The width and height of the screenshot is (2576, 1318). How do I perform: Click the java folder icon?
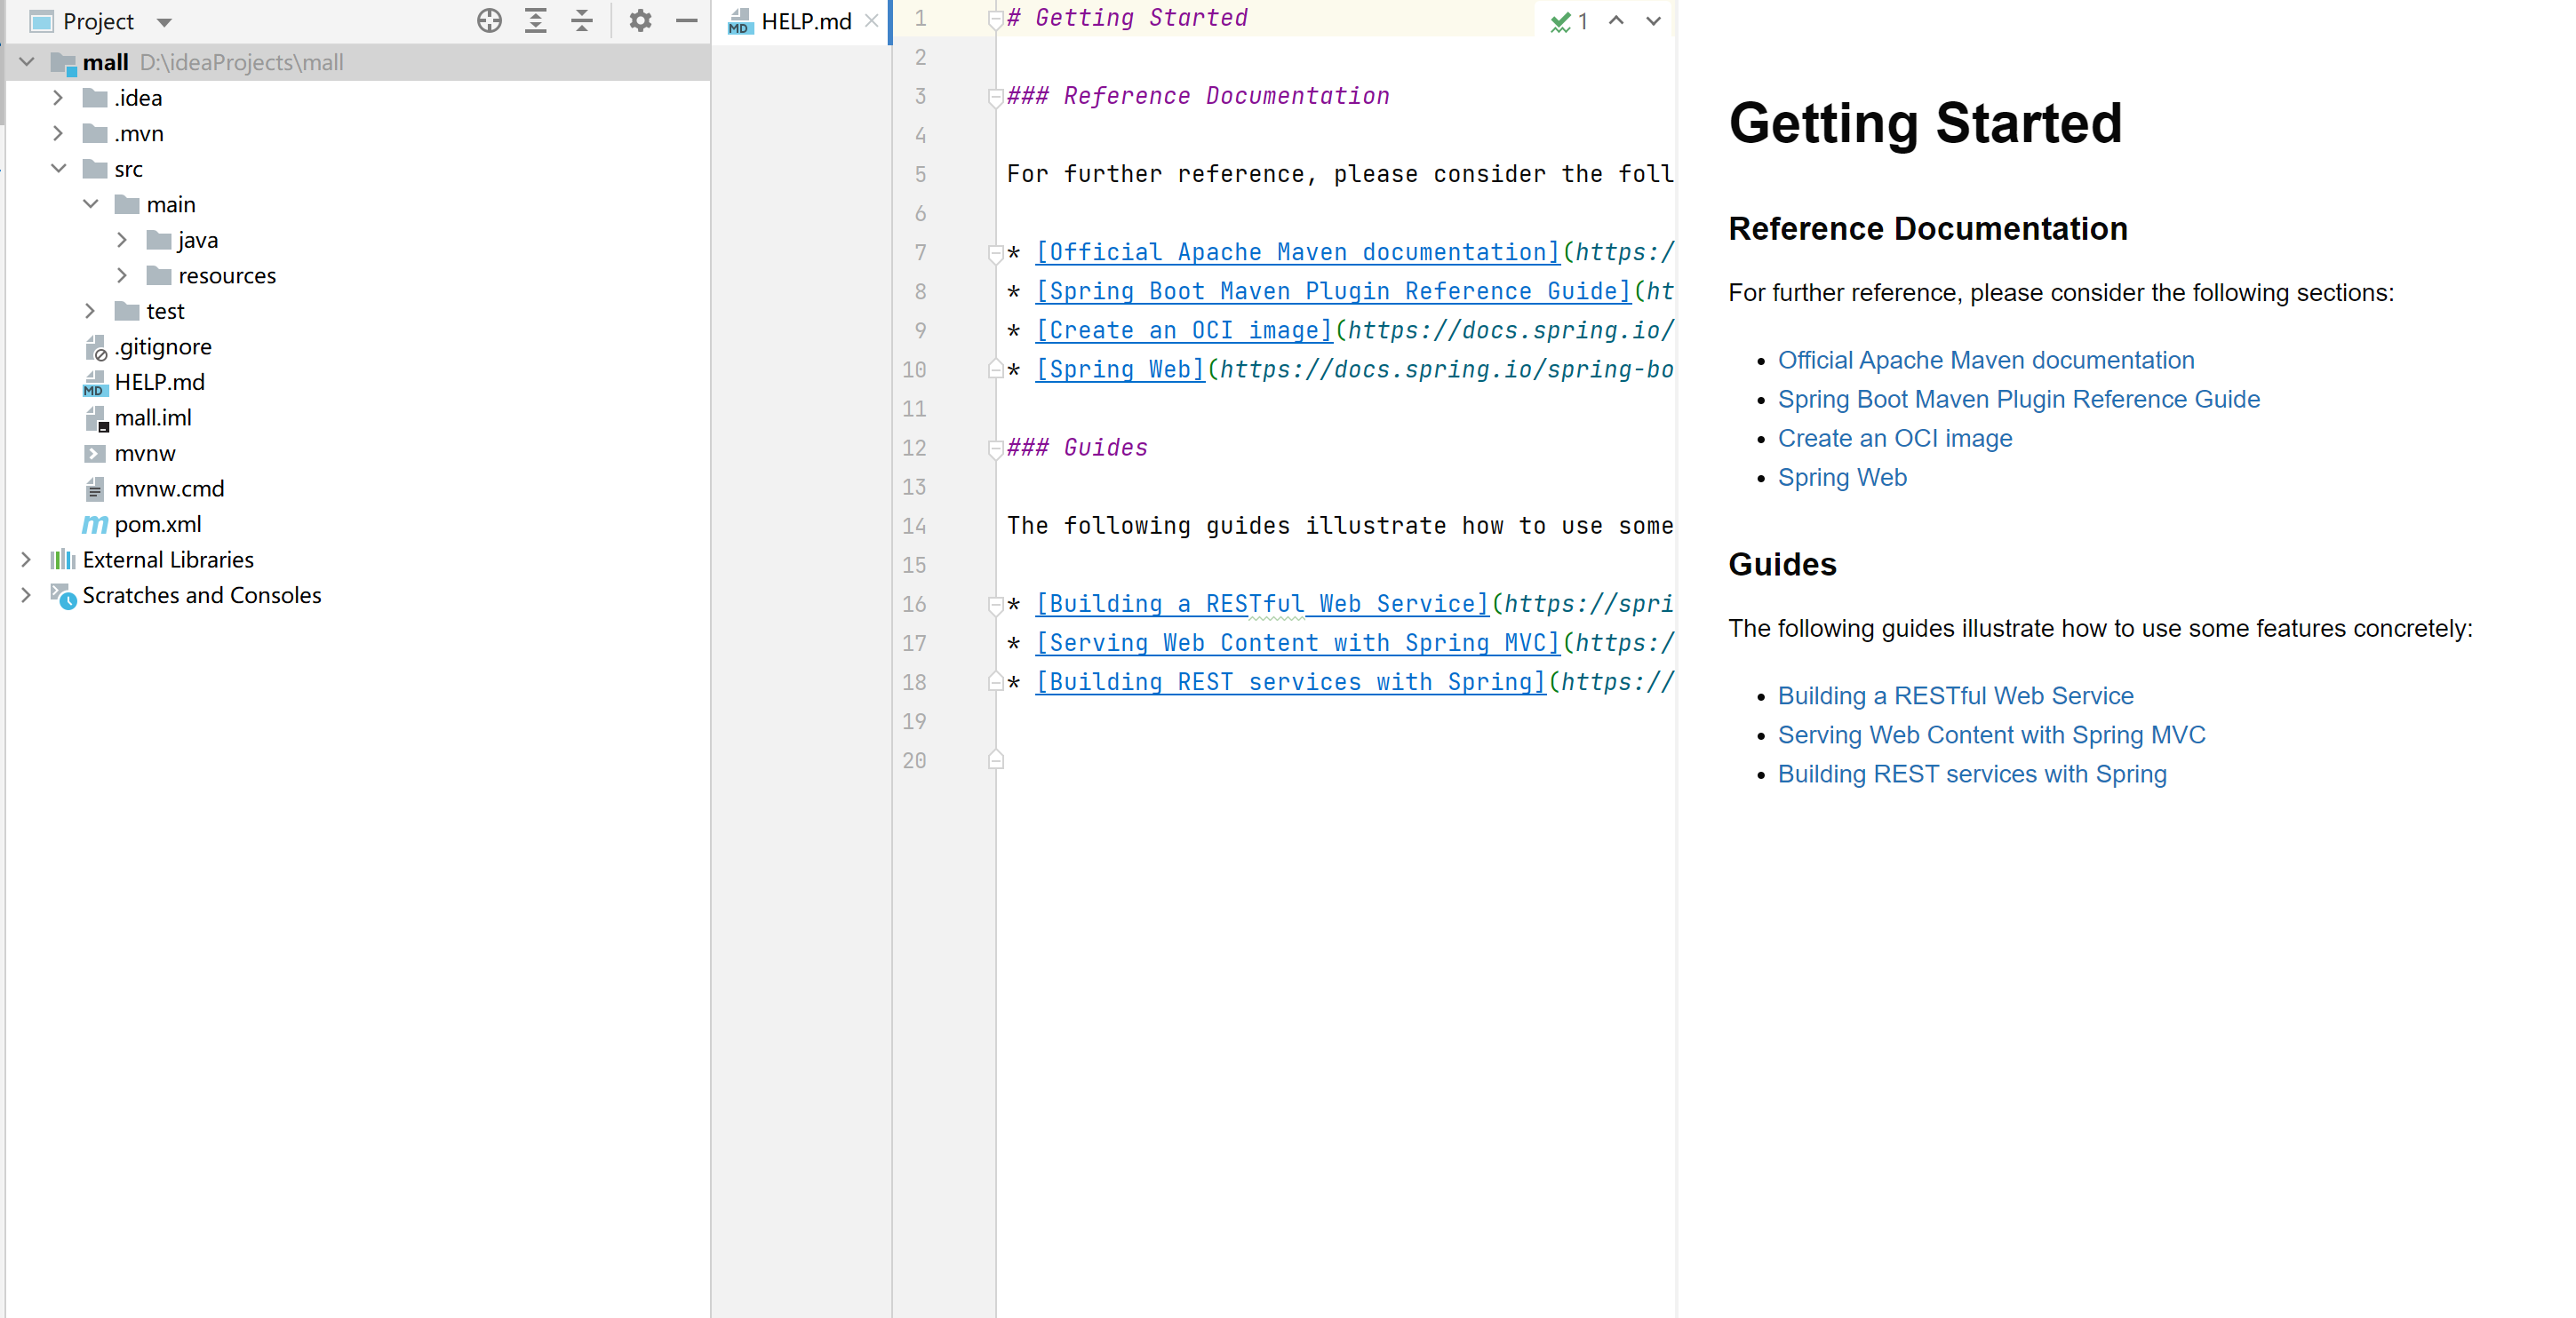[158, 240]
